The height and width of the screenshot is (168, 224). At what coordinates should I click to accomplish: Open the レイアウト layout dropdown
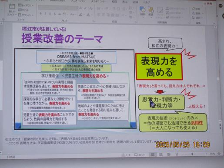pos(26,5)
